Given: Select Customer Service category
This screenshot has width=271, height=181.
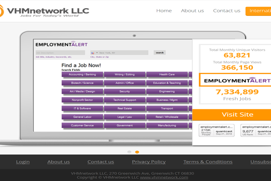Looking at the screenshot, I should (82, 125).
